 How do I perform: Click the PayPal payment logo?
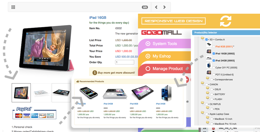(24, 109)
